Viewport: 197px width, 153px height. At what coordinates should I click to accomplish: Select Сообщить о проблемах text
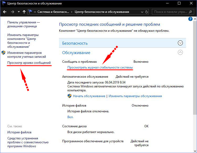[x=79, y=62]
